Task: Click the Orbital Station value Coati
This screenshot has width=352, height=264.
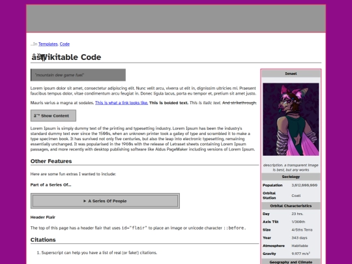Action: point(296,196)
